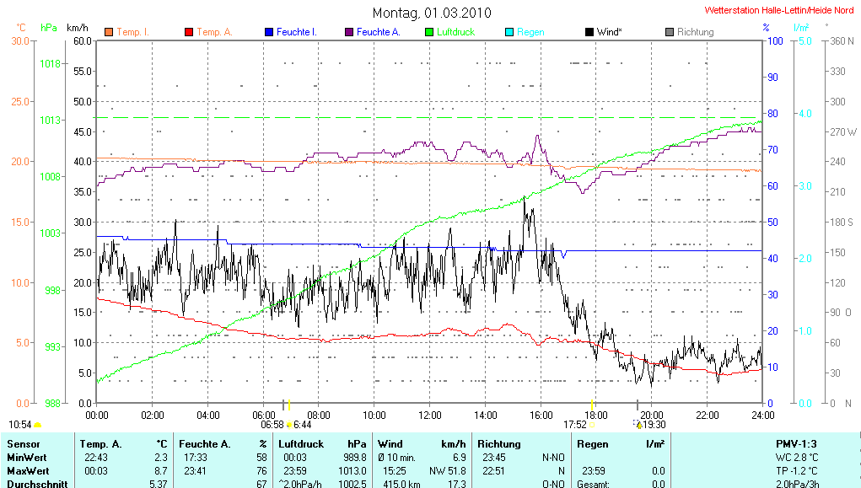The height and width of the screenshot is (488, 861).
Task: Click the purple Feuchte A. legend square
Action: [x=348, y=32]
